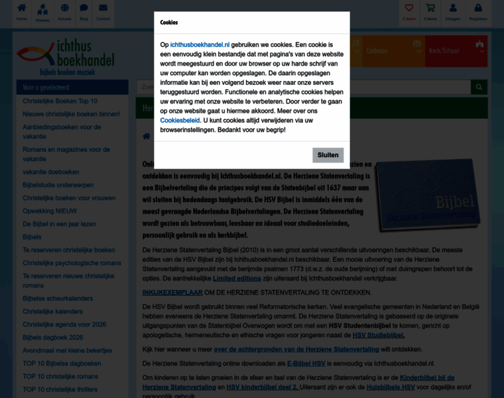Open Avondmaal met kleine bekertjes
Image resolution: width=504 pixels, height=398 pixels.
click(68, 350)
